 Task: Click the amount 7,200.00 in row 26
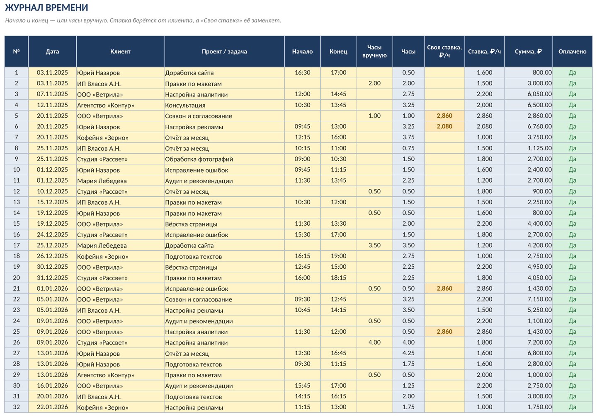528,342
